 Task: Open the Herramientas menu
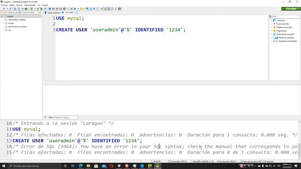30,5
